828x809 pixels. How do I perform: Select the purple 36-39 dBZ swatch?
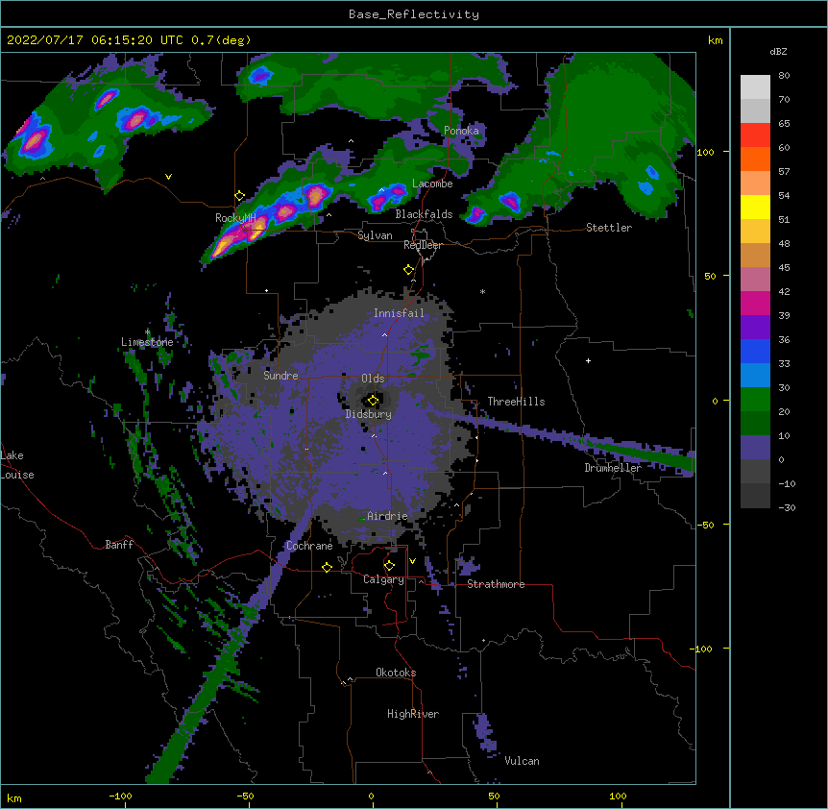point(755,328)
